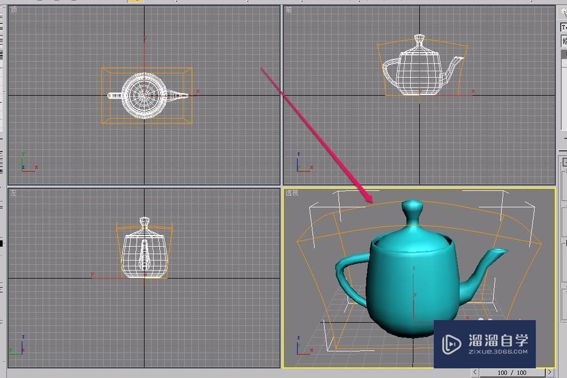Step time slider back with left arrow
Image resolution: width=567 pixels, height=378 pixels.
pos(475,372)
